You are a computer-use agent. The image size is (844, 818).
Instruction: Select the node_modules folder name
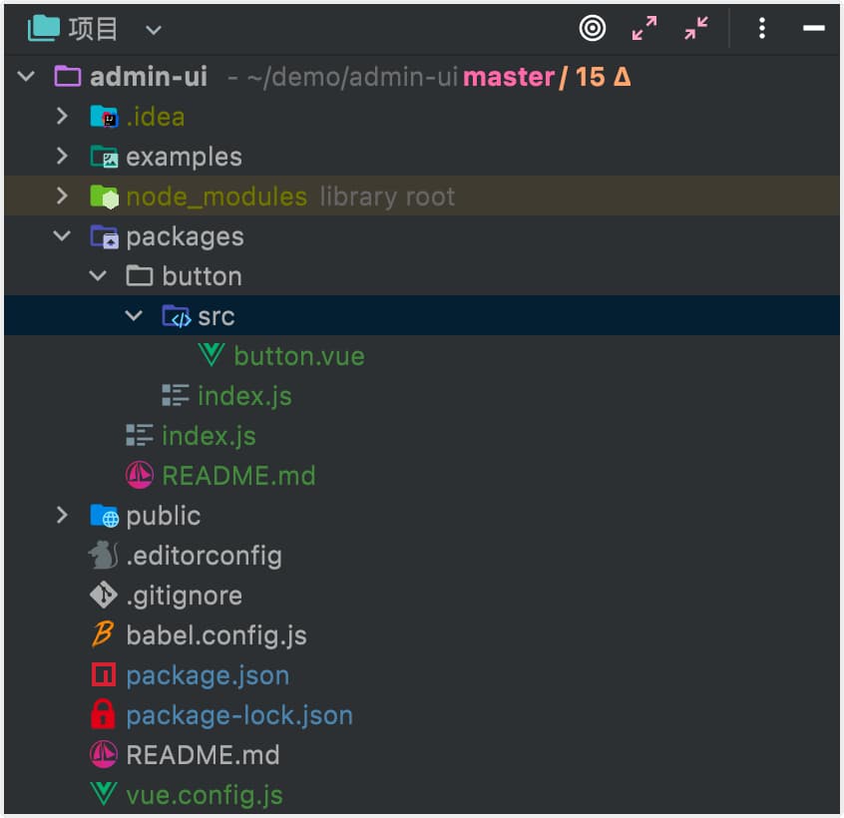216,197
